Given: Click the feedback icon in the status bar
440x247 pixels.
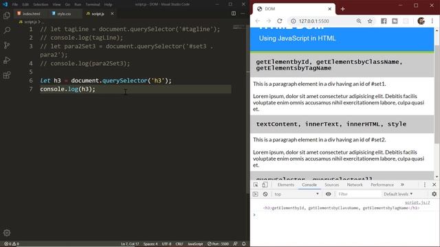Looking at the screenshot, I should tap(235, 244).
